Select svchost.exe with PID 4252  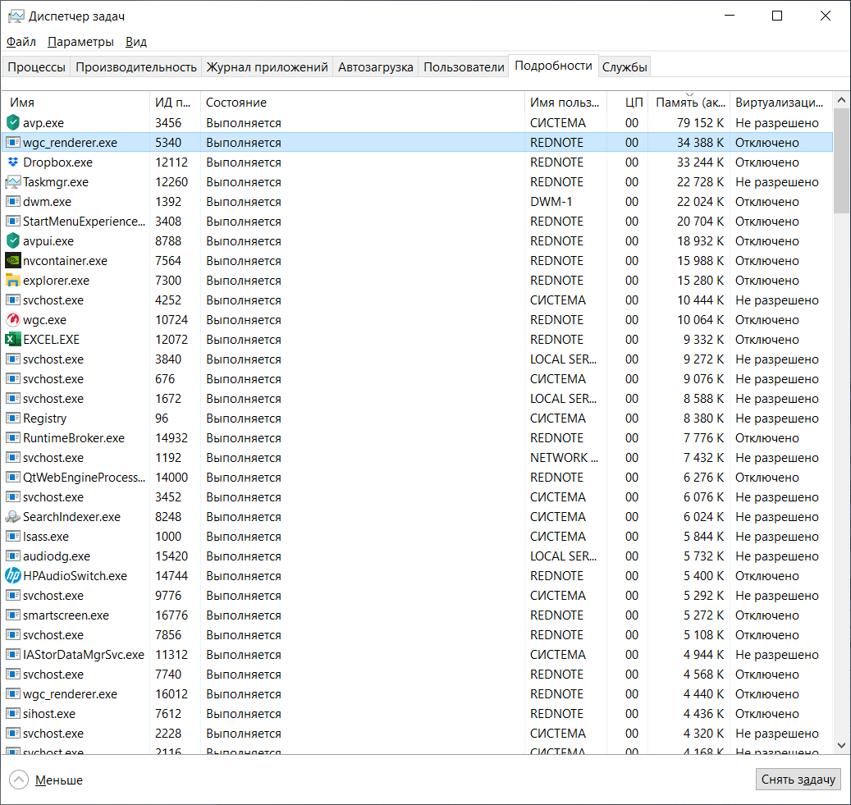[418, 300]
